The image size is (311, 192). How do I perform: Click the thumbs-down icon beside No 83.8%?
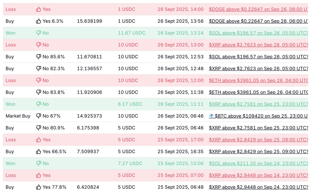pos(39,92)
